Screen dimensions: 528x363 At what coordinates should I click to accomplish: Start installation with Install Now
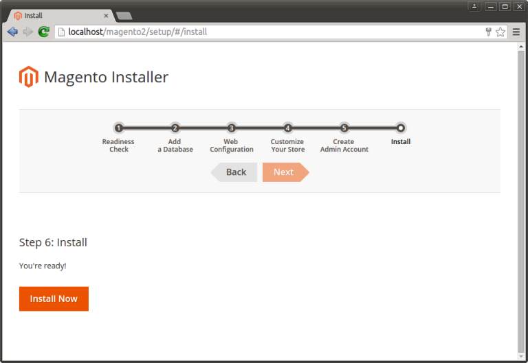pyautogui.click(x=54, y=298)
